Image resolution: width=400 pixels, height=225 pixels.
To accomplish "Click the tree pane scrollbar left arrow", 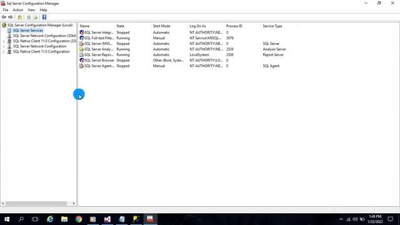I will click(x=2, y=203).
